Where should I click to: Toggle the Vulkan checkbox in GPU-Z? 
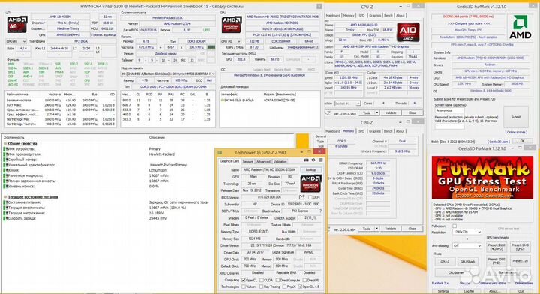[244, 286]
